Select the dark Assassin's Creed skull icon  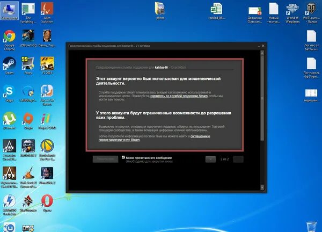click(x=10, y=150)
